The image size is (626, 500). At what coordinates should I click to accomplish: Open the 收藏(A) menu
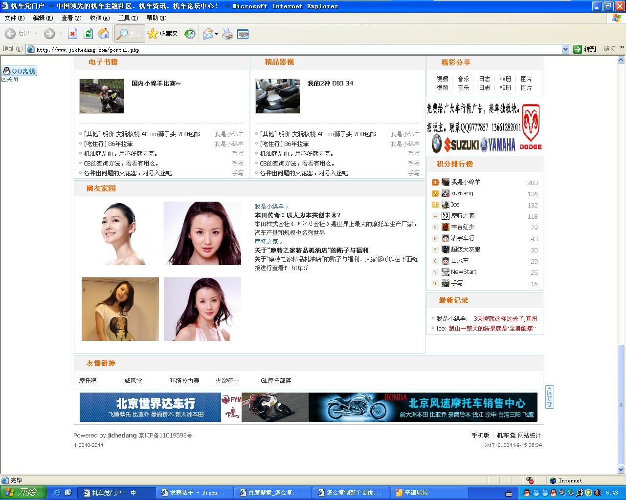coord(100,18)
